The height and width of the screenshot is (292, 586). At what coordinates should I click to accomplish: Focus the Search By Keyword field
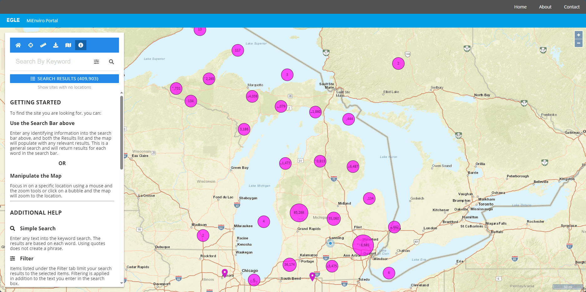pyautogui.click(x=52, y=62)
